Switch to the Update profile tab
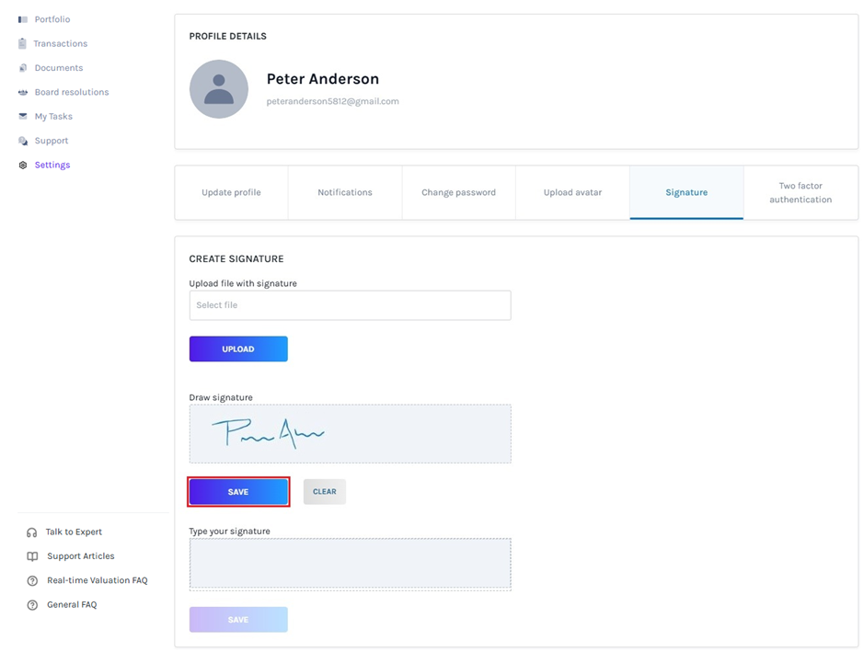 (x=231, y=192)
